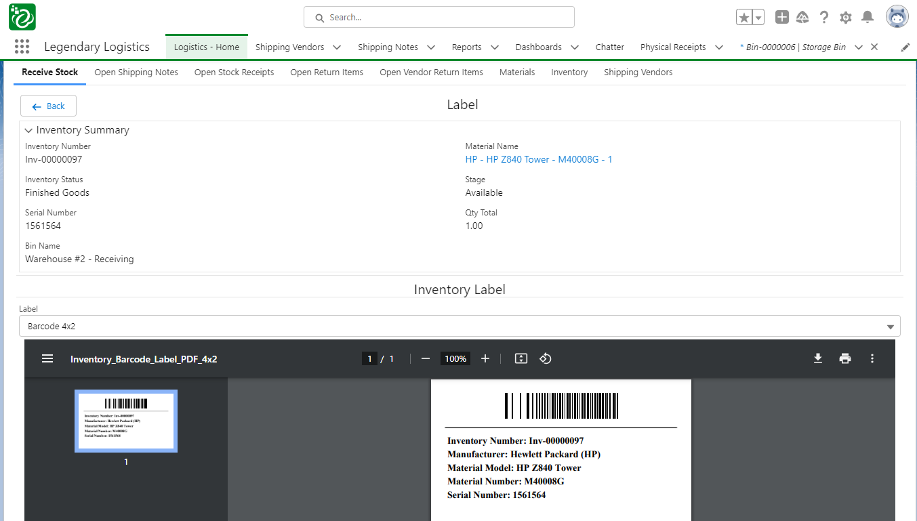Select the Open Return Items subtab
The height and width of the screenshot is (521, 917).
click(x=327, y=72)
